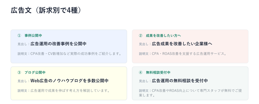Select the circled number ① marker

pos(19,35)
